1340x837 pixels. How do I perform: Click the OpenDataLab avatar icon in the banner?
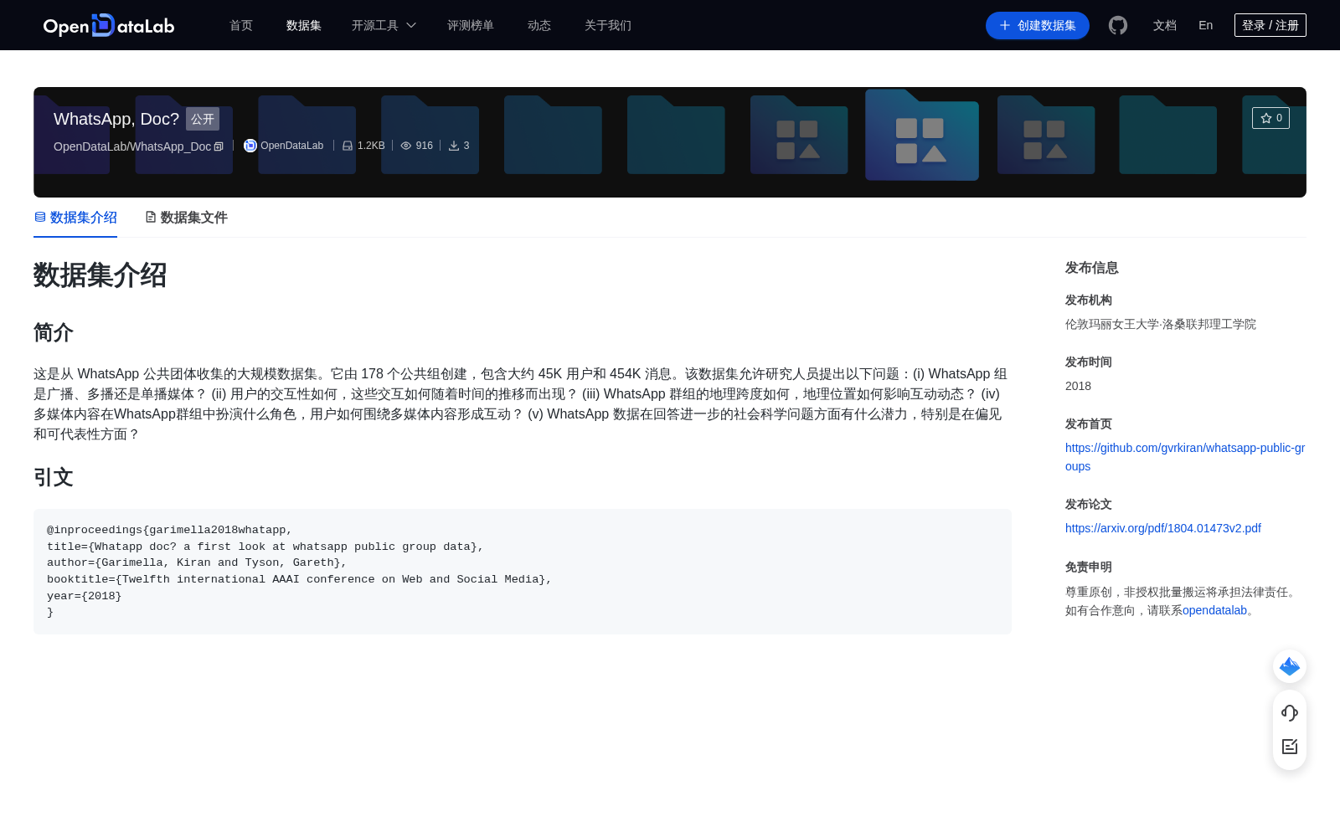click(250, 146)
